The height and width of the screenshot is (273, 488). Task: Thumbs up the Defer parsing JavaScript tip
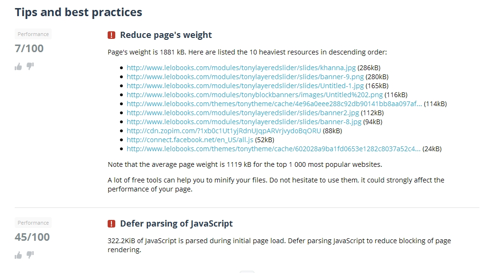[x=18, y=255]
